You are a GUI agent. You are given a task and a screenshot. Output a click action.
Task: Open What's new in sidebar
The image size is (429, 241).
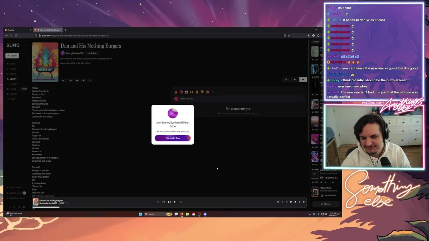[16, 193]
